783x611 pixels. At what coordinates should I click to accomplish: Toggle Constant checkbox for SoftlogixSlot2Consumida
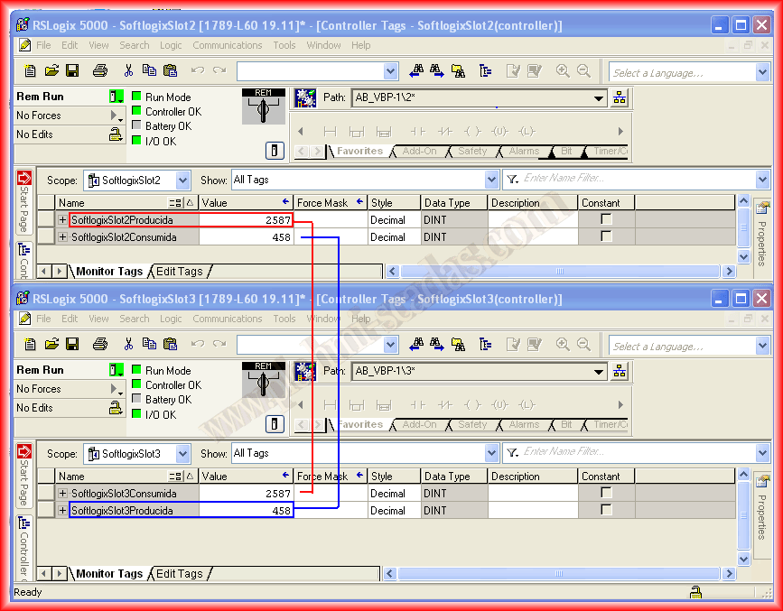tap(606, 236)
